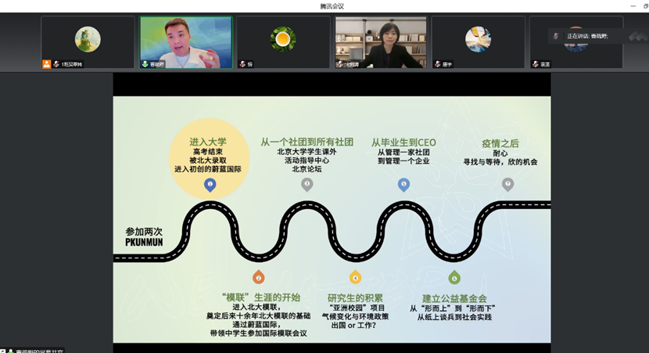Click the muted microphone icon beside 恒

[242, 64]
